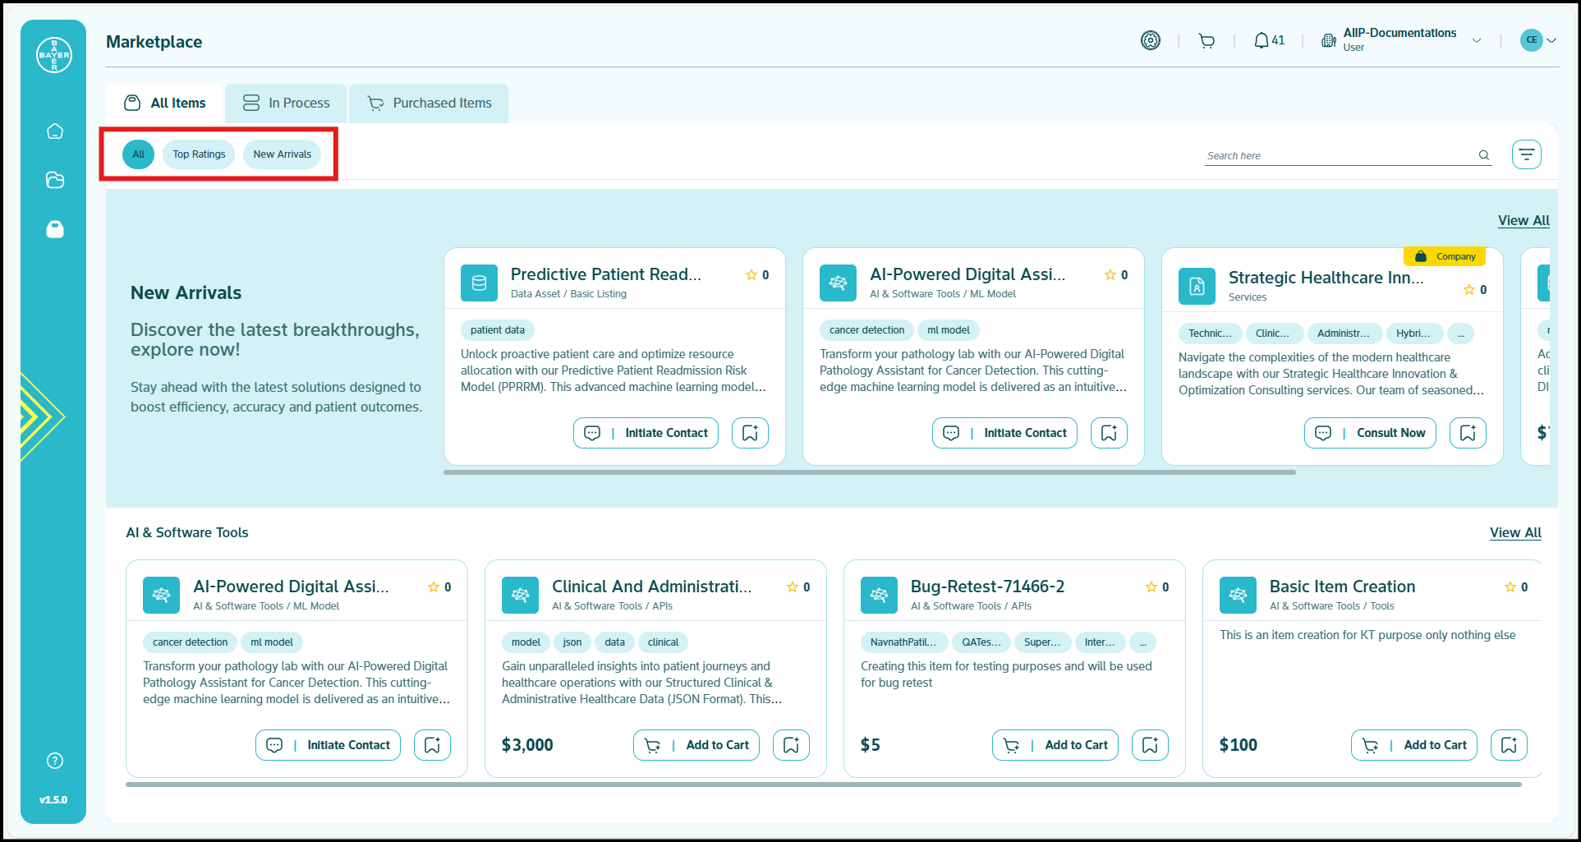Expand the AIIP-Documentations workspace dropdown
1581x842 pixels.
point(1477,40)
